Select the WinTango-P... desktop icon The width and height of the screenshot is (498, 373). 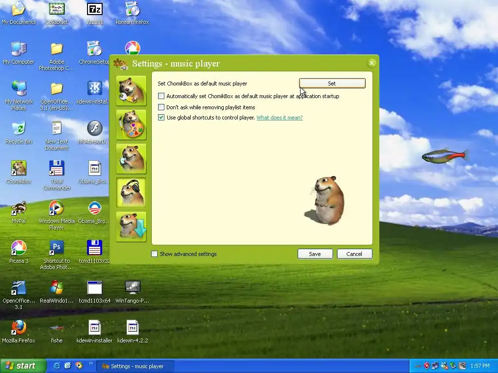coord(132,292)
